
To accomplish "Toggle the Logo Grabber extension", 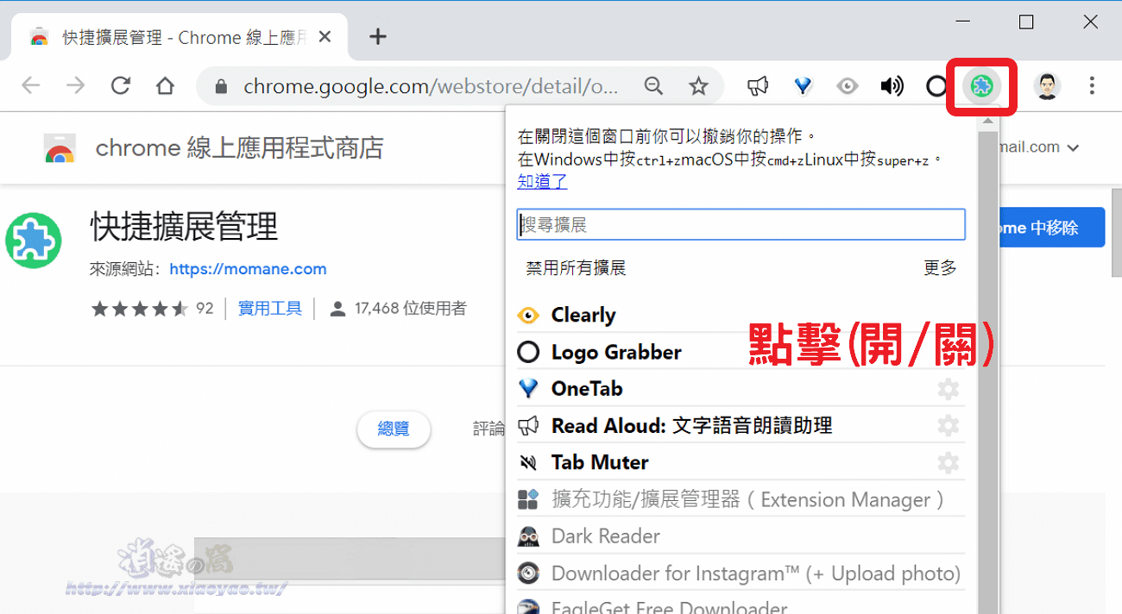I will coord(741,352).
